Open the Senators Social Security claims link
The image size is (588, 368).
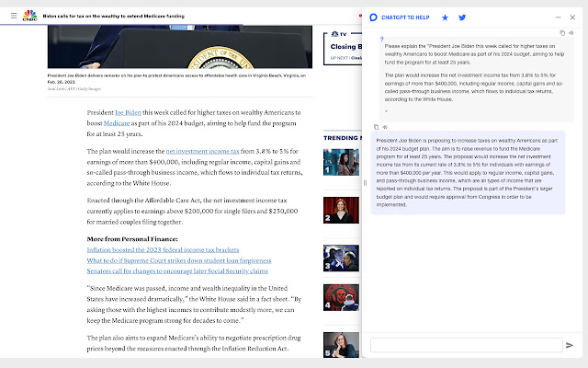[x=177, y=271]
